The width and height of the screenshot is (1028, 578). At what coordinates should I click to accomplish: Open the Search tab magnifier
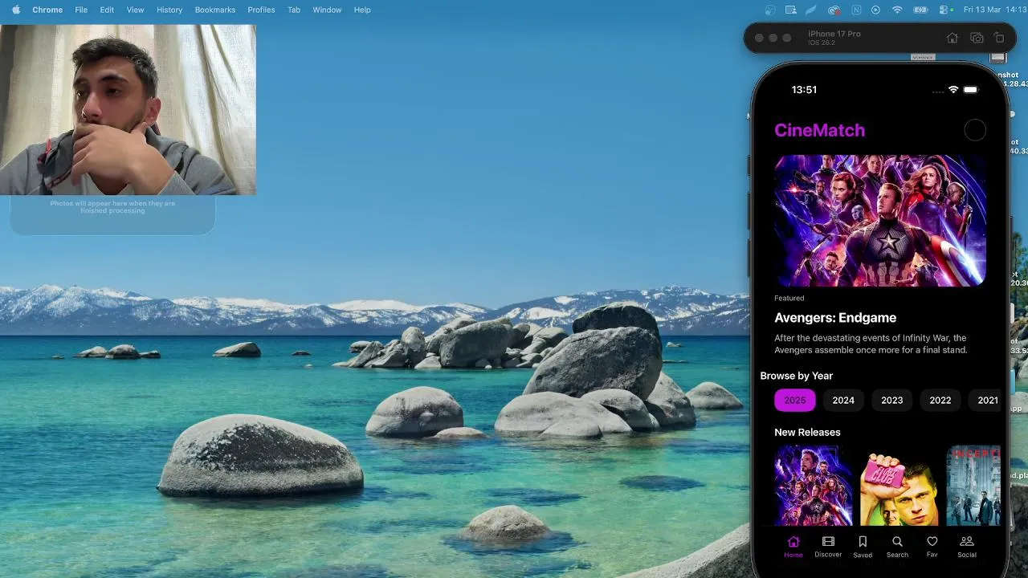tap(897, 542)
